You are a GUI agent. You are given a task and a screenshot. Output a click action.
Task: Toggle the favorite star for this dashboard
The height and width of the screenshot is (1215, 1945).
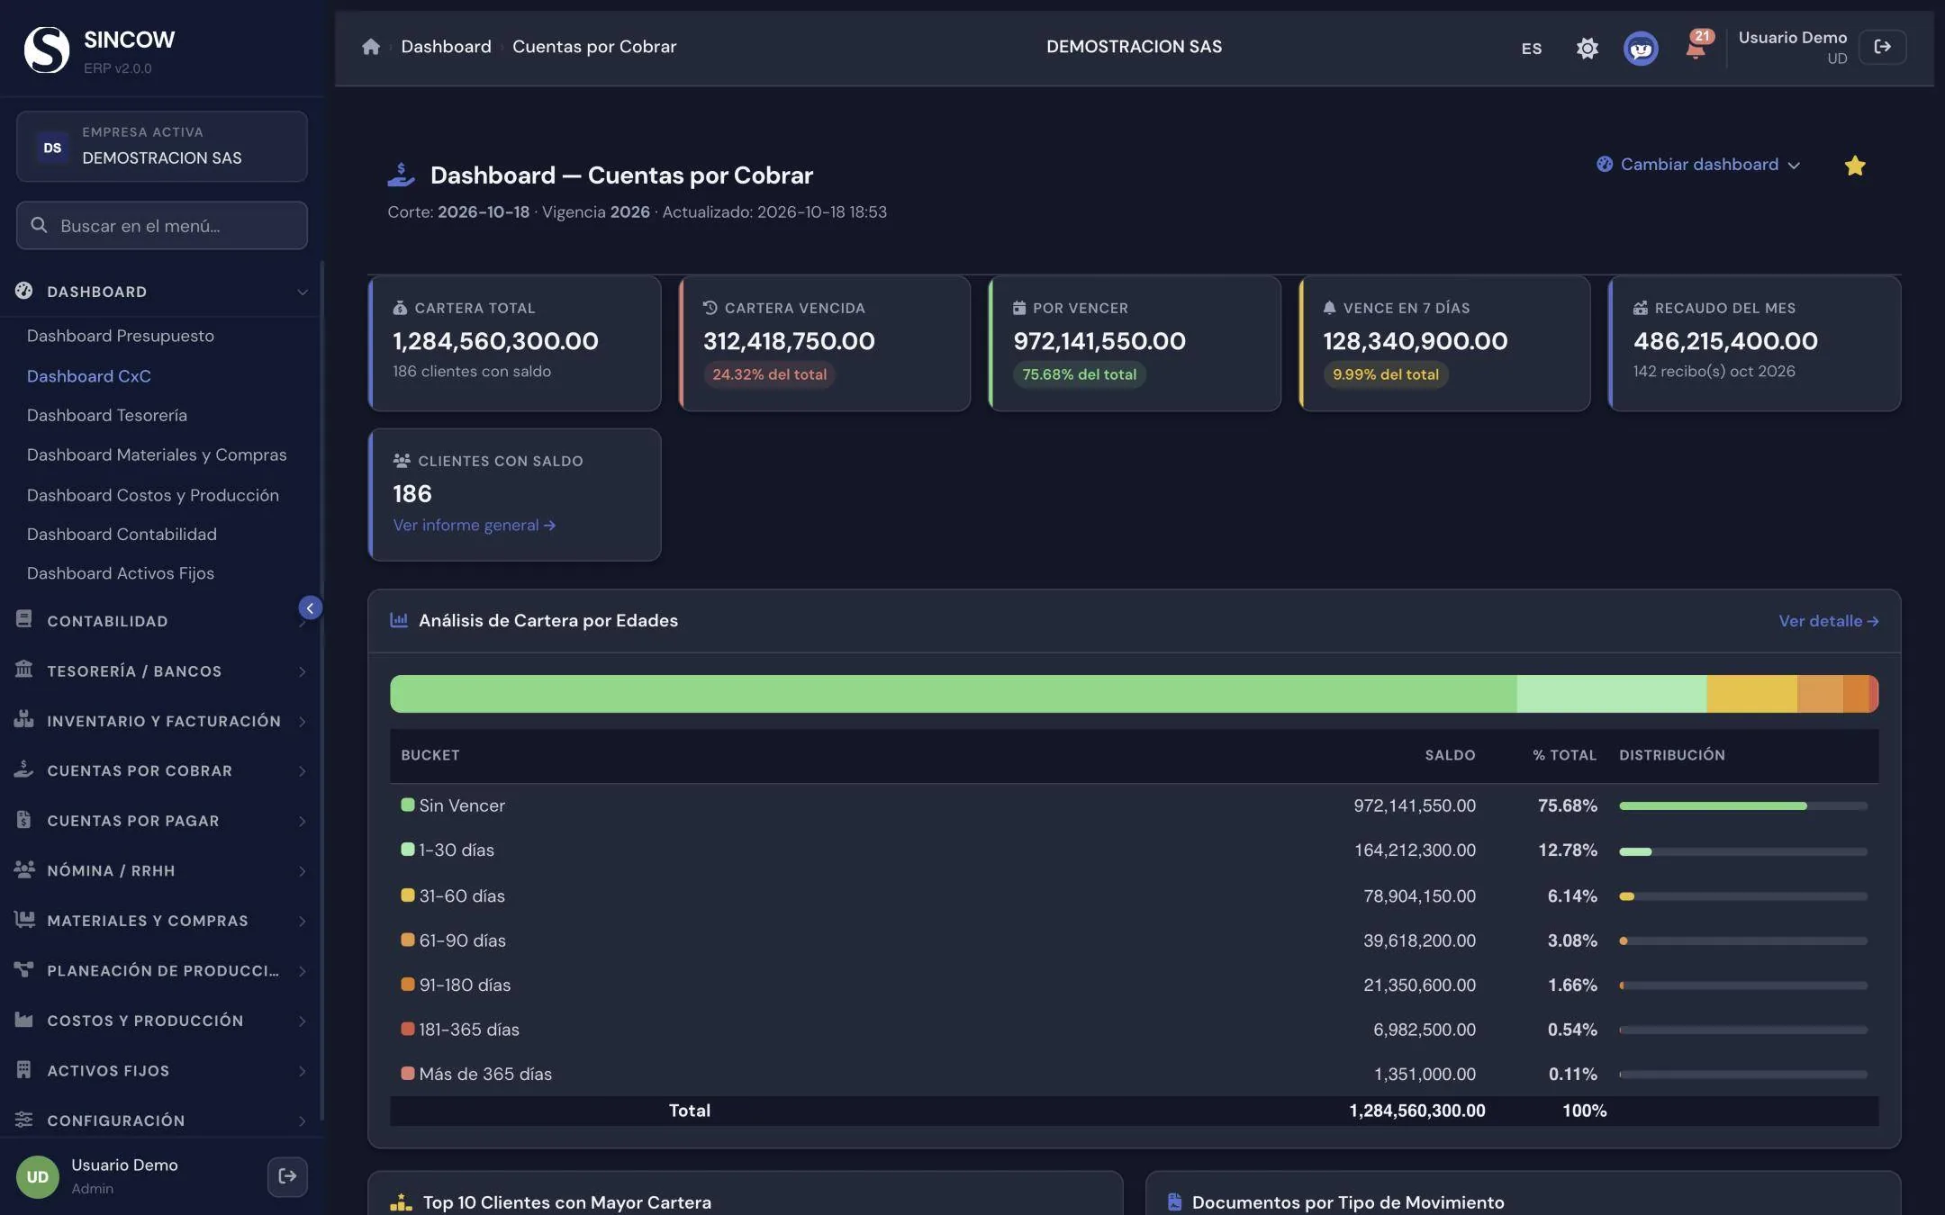click(1854, 166)
